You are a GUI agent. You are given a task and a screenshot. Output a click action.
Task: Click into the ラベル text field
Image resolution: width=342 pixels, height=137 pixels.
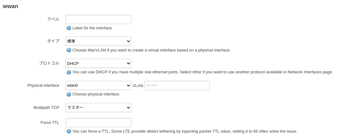pos(98,19)
